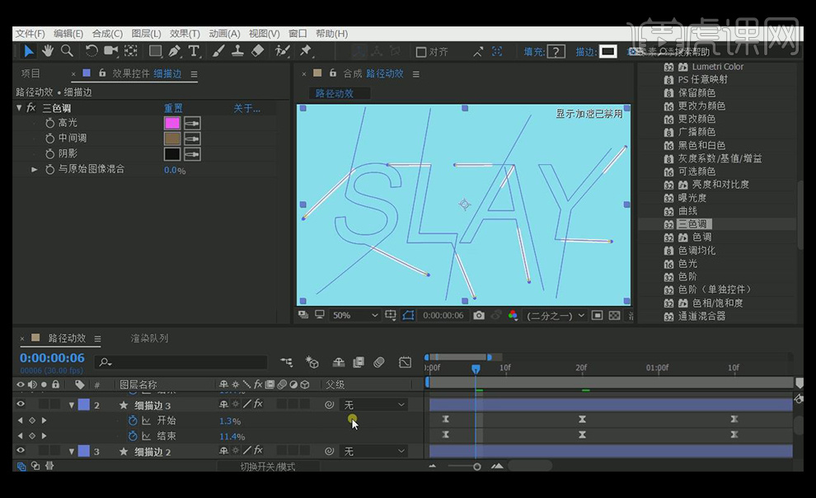Click the 中间调 brown color swatch
The image size is (816, 498).
tap(172, 139)
